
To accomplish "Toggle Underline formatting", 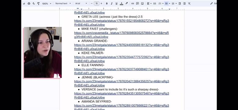I will point(116,3).
